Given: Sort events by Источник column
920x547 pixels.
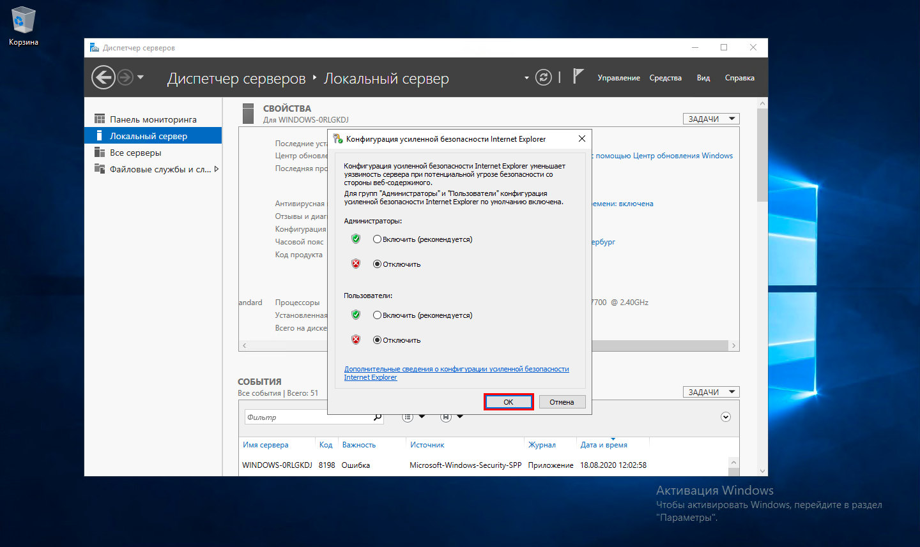Looking at the screenshot, I should click(x=427, y=445).
